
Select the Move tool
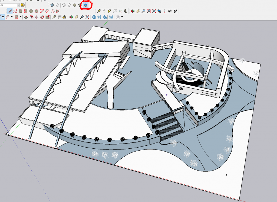[x=37, y=17]
